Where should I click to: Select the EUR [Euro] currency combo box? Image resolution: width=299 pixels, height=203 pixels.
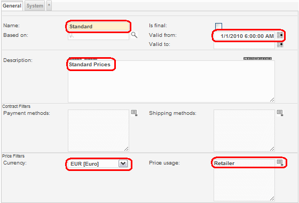[98, 163]
